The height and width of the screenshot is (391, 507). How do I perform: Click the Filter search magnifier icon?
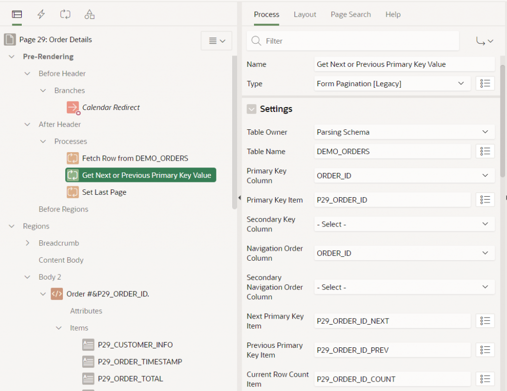pos(256,41)
